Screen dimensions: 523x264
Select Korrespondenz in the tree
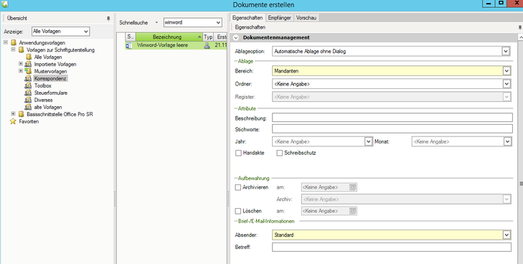coord(50,79)
